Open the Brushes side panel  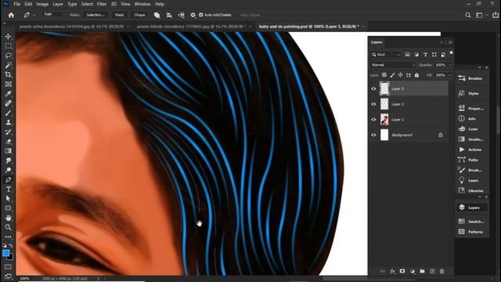[x=471, y=78]
